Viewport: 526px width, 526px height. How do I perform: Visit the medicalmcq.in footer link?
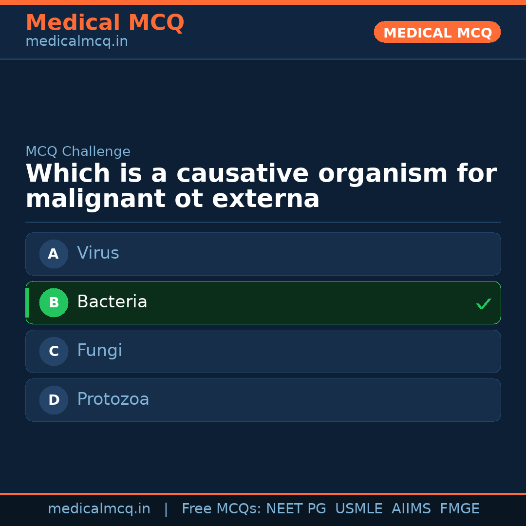pyautogui.click(x=99, y=508)
